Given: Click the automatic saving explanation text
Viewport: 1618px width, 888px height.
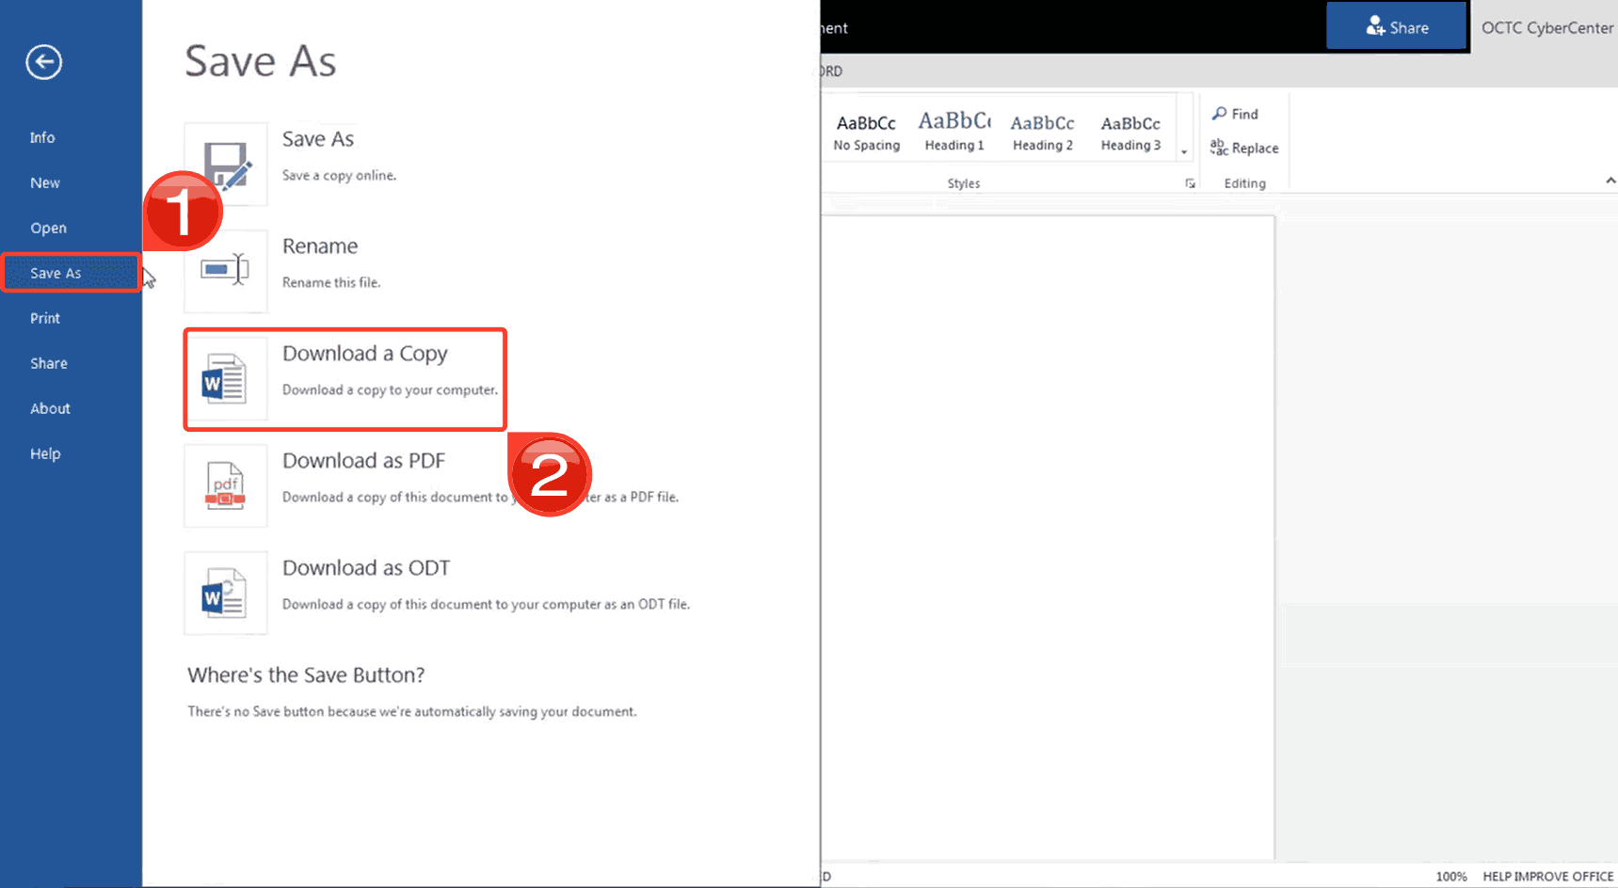Looking at the screenshot, I should [412, 711].
